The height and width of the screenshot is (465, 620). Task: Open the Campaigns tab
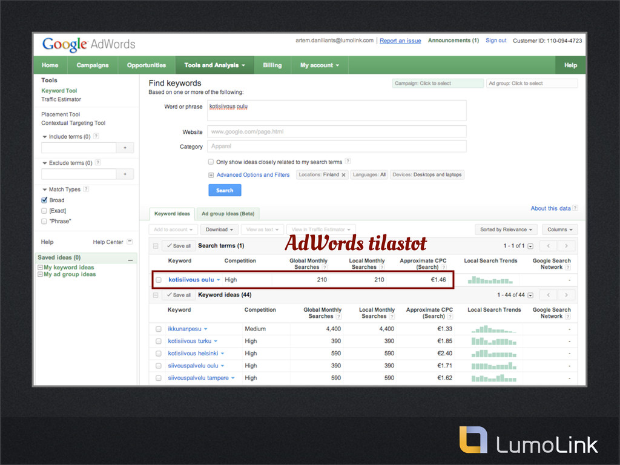click(93, 65)
